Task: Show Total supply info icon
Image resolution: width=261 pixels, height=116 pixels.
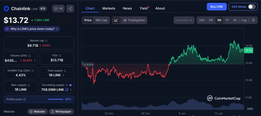Action: click(x=65, y=71)
